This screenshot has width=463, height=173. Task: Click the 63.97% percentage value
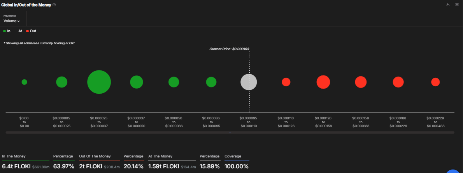coord(63,166)
